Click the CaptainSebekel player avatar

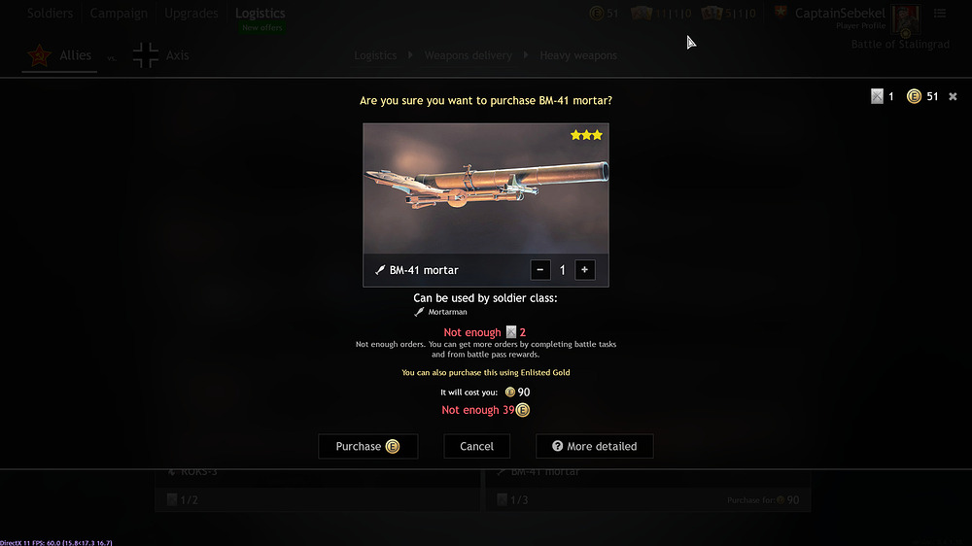click(906, 19)
